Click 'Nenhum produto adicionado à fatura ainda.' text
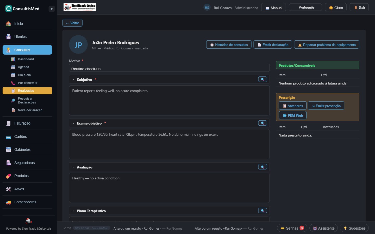The height and width of the screenshot is (234, 375). pyautogui.click(x=313, y=83)
